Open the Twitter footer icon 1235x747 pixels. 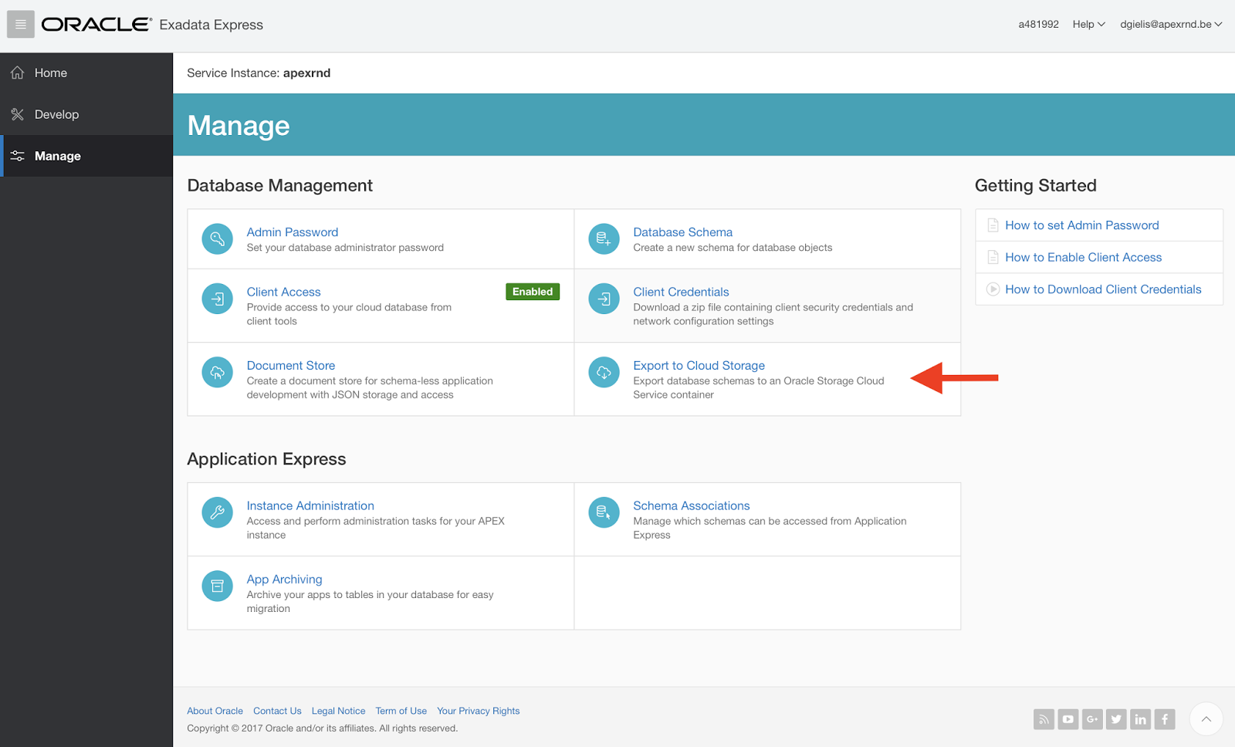[1116, 718]
